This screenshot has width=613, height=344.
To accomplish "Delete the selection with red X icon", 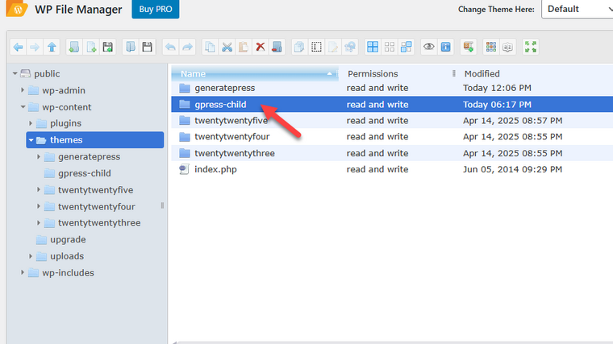I will tap(261, 48).
